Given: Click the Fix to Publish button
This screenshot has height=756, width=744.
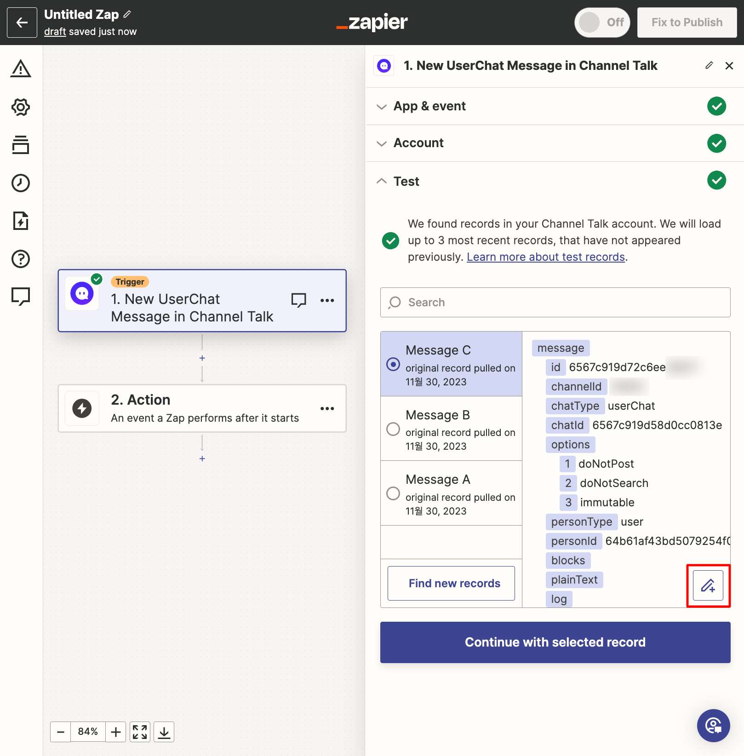Looking at the screenshot, I should (x=687, y=22).
